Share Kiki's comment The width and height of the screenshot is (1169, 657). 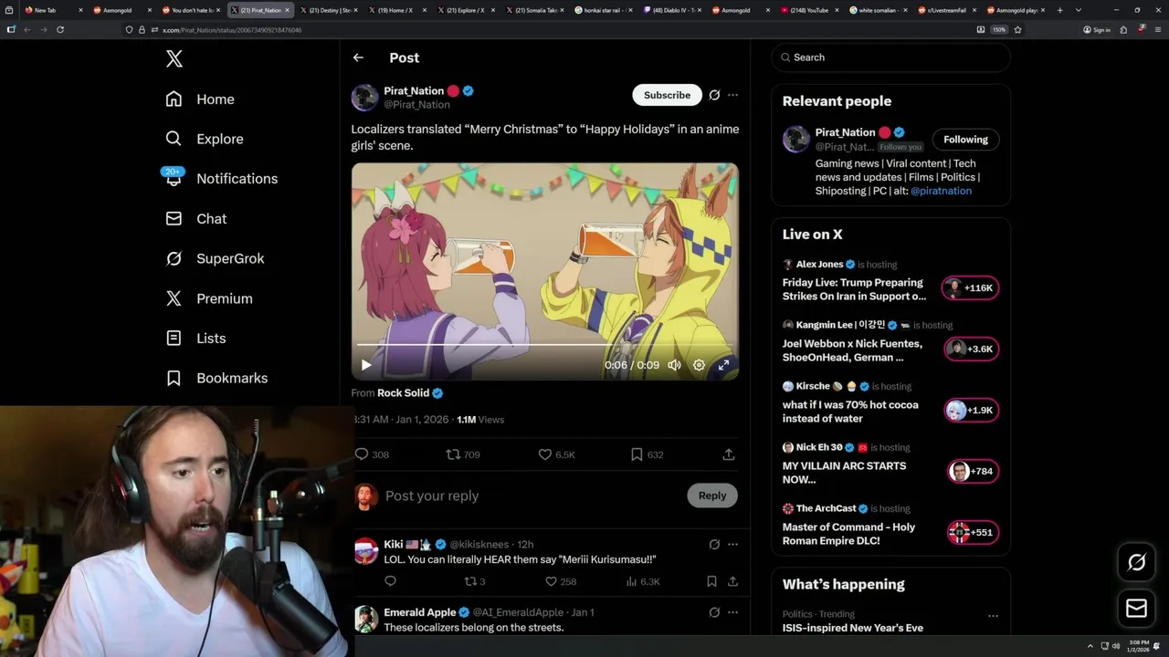coord(732,581)
